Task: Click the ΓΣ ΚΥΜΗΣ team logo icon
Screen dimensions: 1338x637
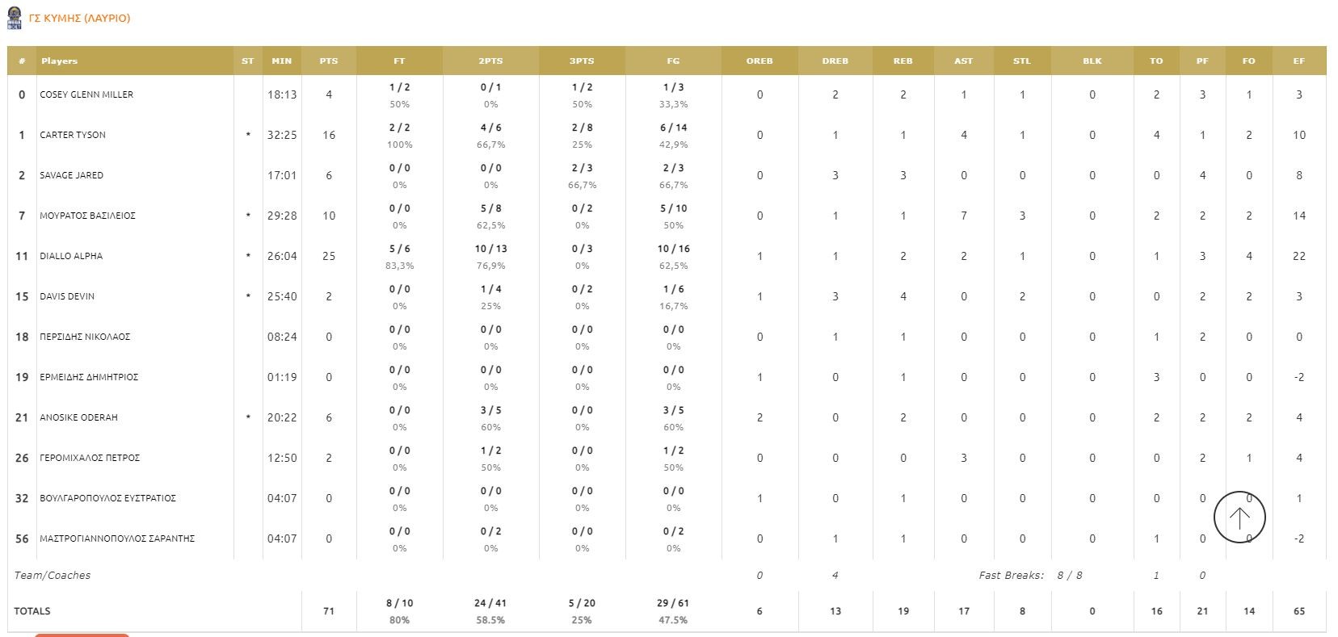Action: pyautogui.click(x=14, y=18)
